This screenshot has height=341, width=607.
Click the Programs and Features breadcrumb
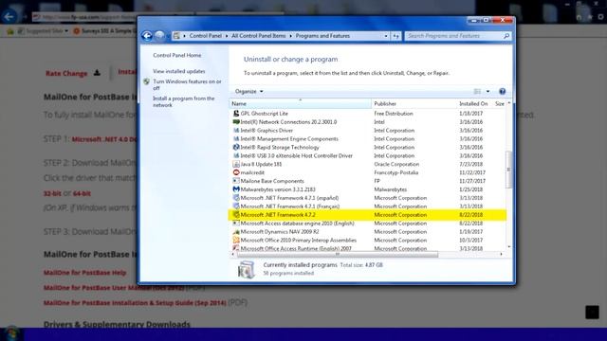coord(322,36)
